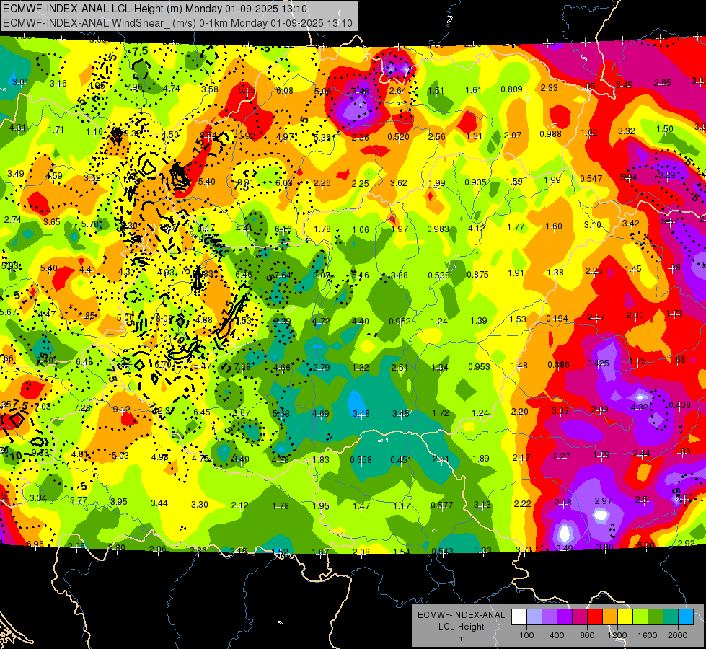Click the wind shear value 0.809
This screenshot has width=706, height=649.
click(x=511, y=89)
